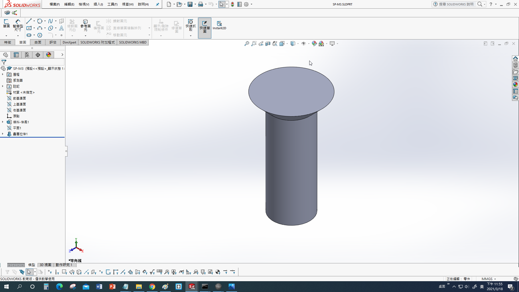This screenshot has width=519, height=292.
Task: Switch to the 曲面 Surfaces tab
Action: click(38, 42)
